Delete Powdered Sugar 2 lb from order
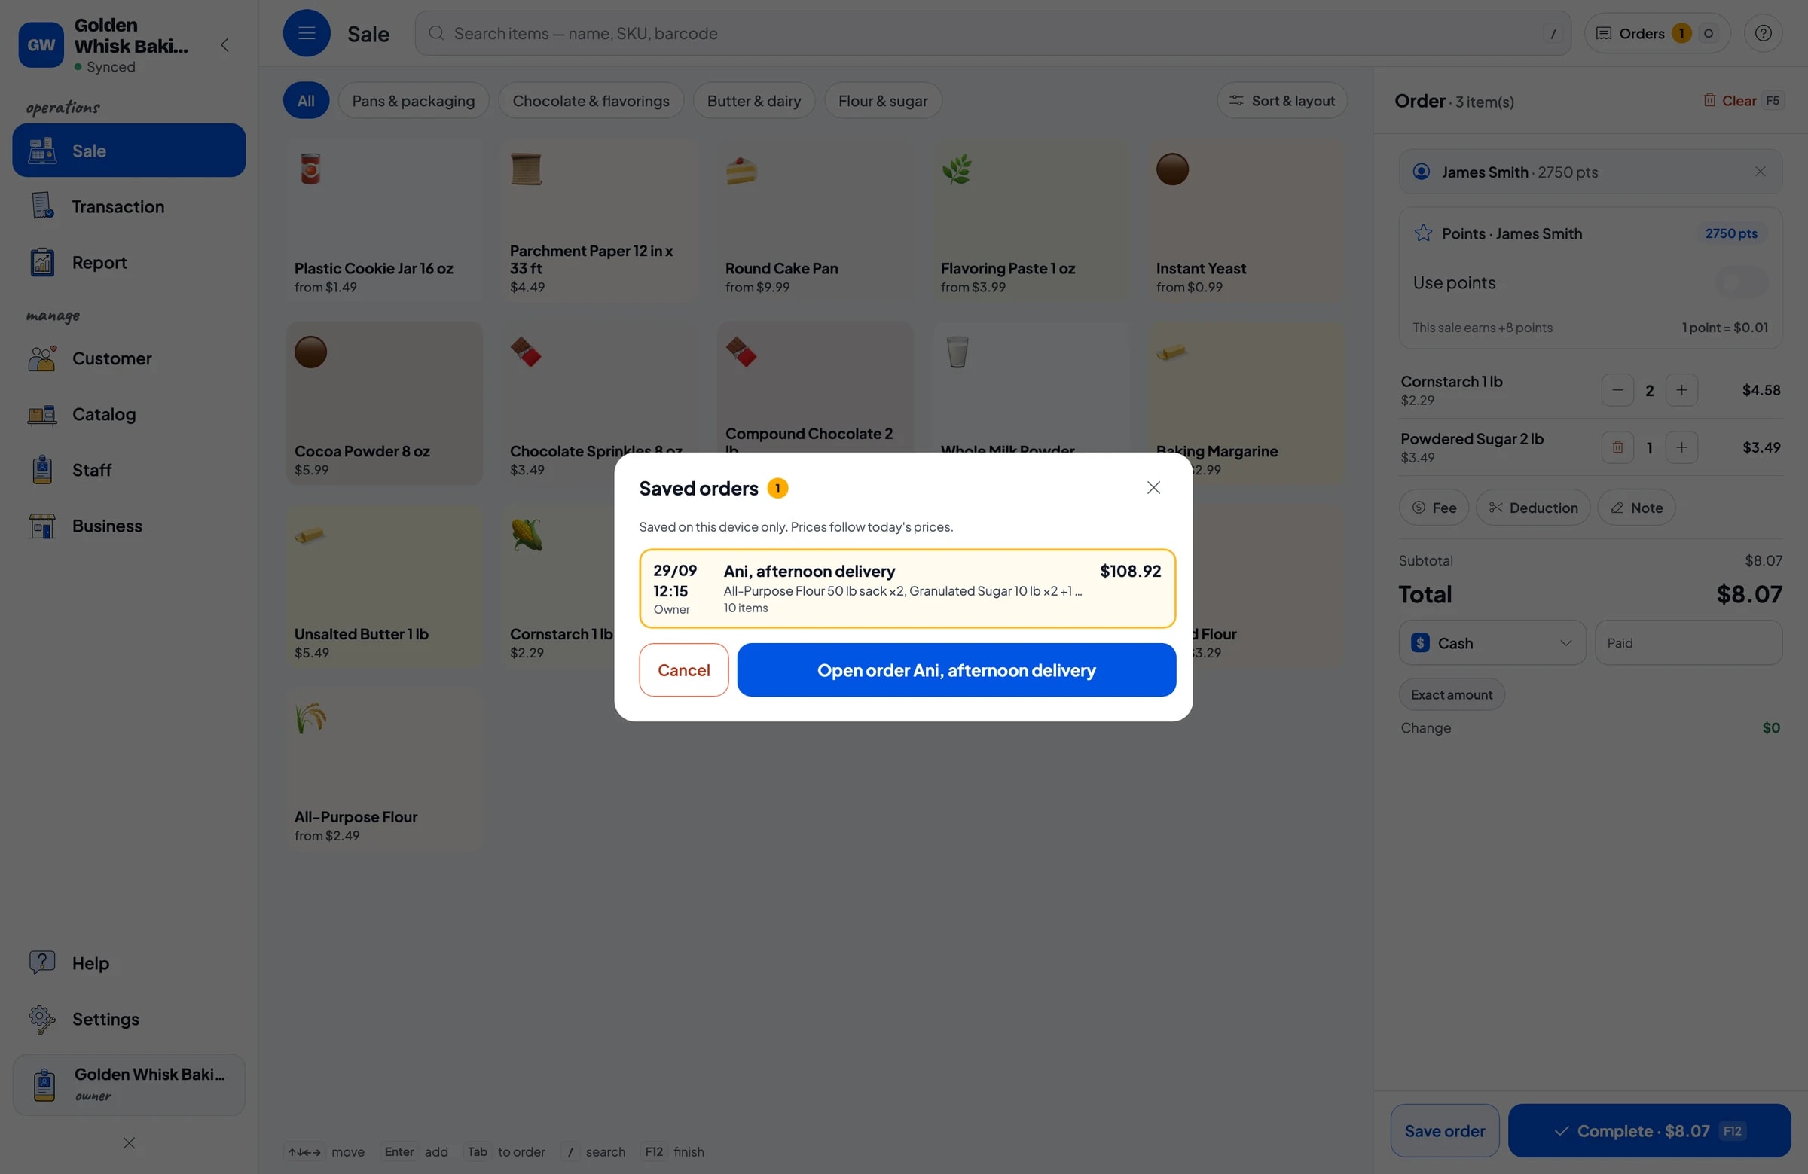Viewport: 1808px width, 1174px height. pyautogui.click(x=1617, y=447)
